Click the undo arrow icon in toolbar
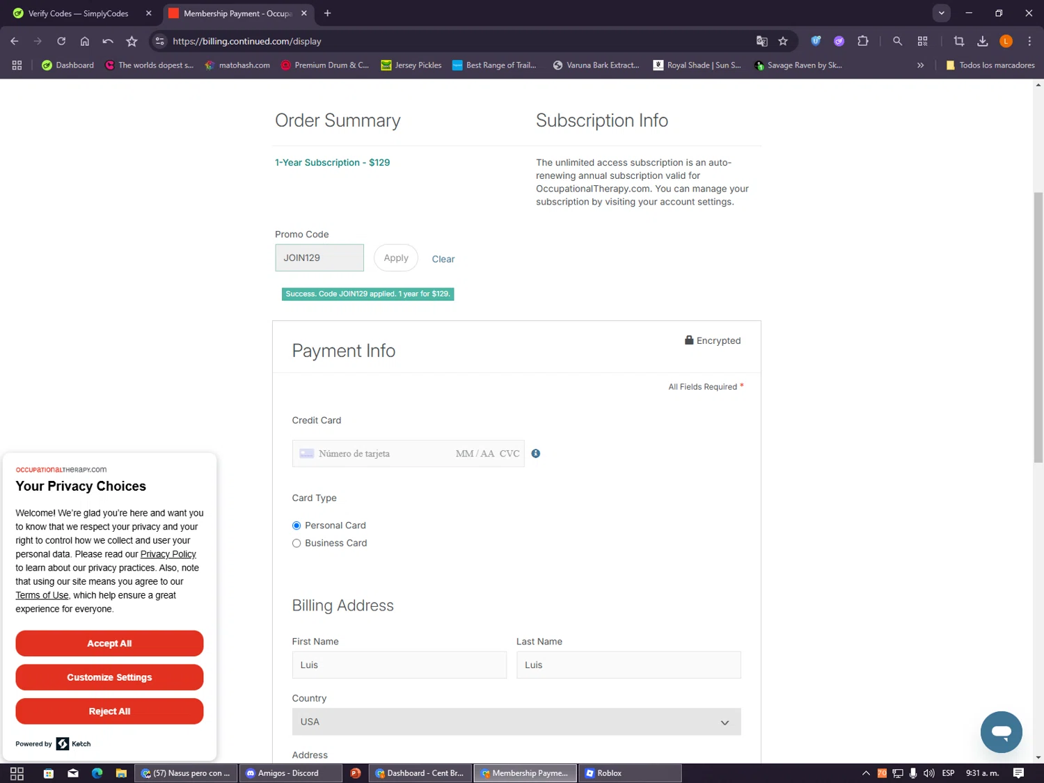This screenshot has height=783, width=1044. (108, 41)
